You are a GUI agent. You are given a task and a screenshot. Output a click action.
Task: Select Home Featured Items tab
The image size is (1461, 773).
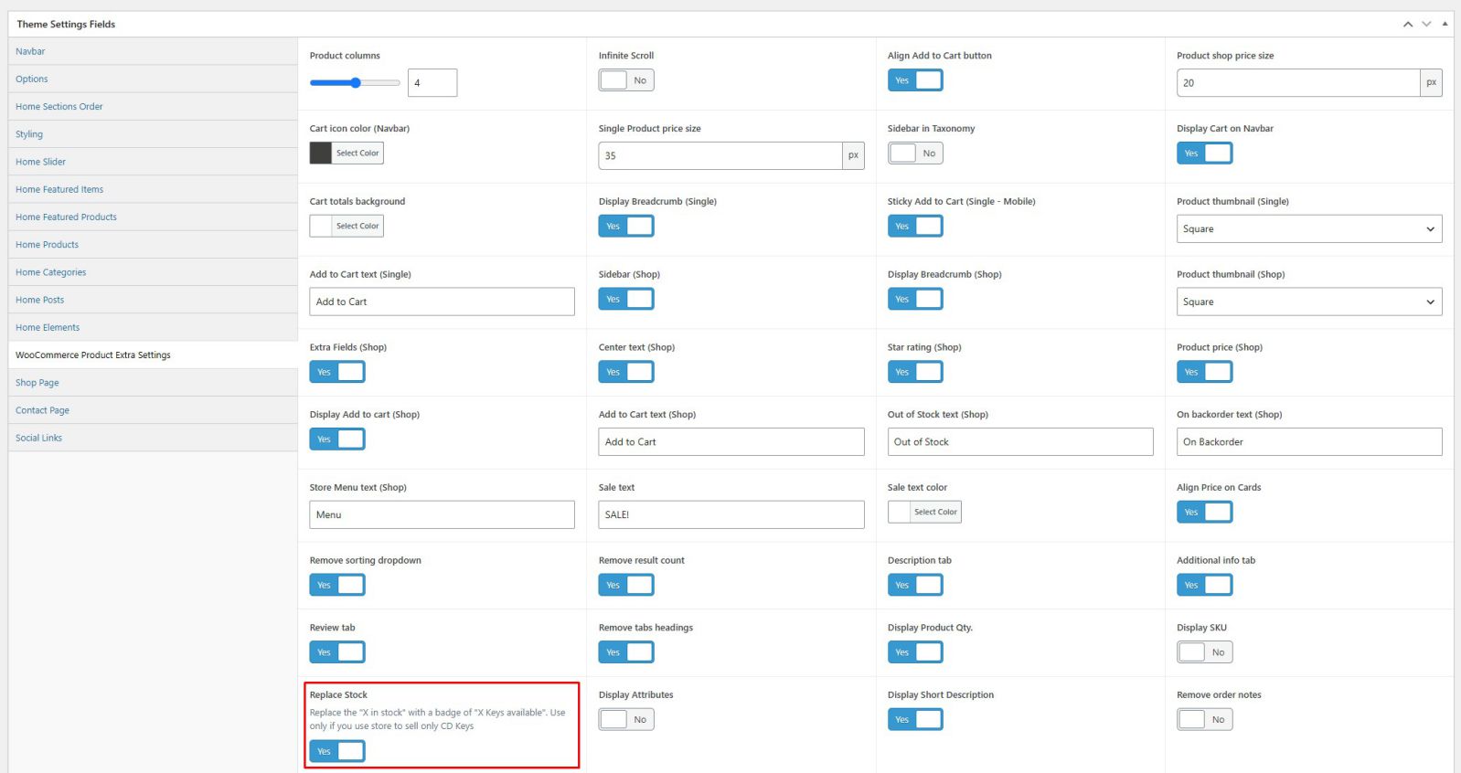coord(153,189)
